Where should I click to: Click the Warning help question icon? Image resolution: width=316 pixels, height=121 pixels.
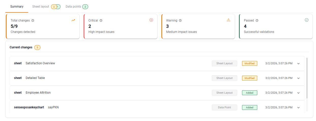(x=180, y=21)
